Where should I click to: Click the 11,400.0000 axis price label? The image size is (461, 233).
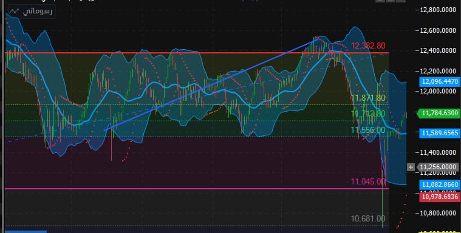pos(438,152)
